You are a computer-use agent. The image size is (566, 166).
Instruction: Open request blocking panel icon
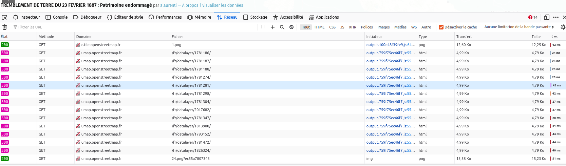(x=291, y=27)
